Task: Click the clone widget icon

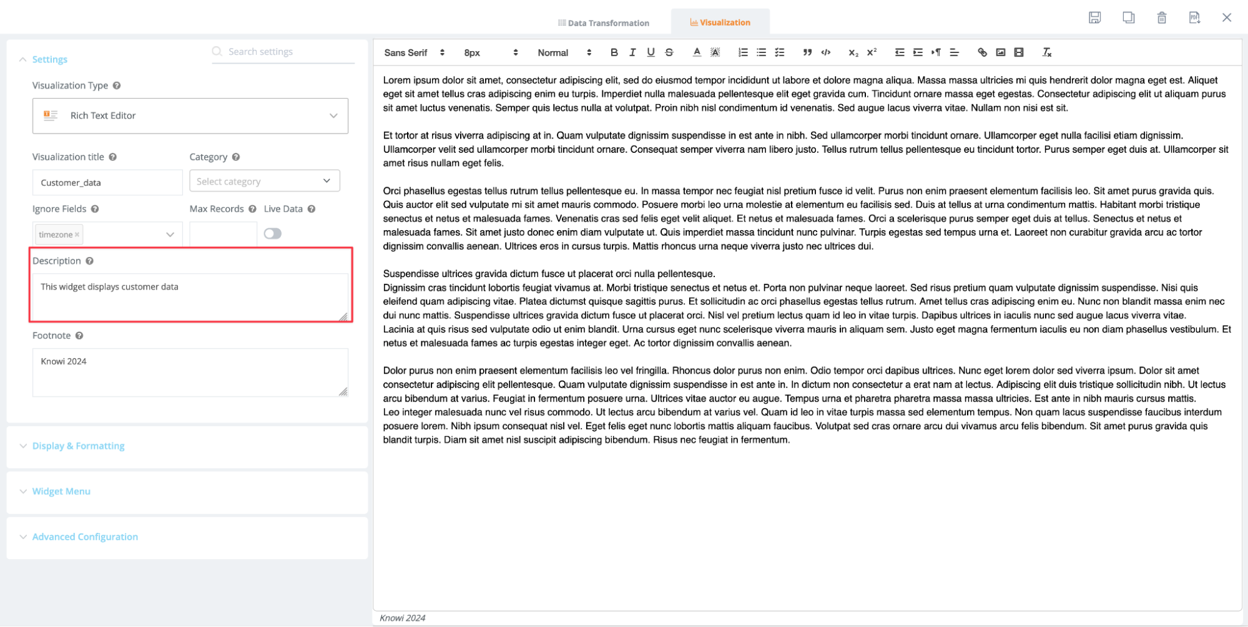Action: (1128, 17)
